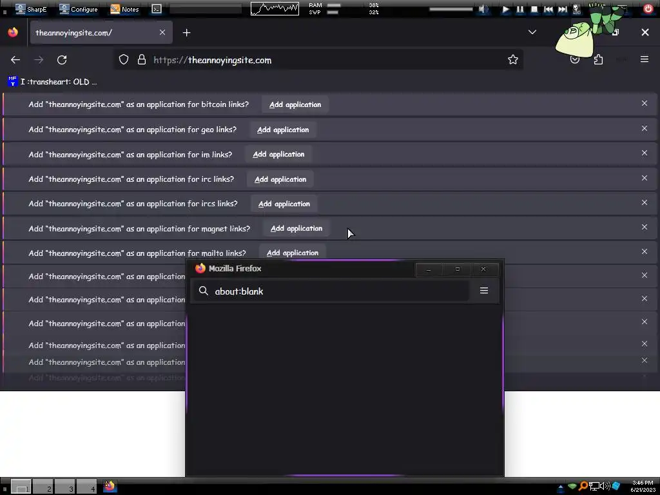The image size is (660, 495).
Task: Add application for im links
Action: [278, 155]
